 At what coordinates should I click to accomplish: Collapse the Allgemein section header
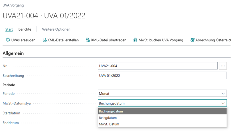(x=13, y=53)
